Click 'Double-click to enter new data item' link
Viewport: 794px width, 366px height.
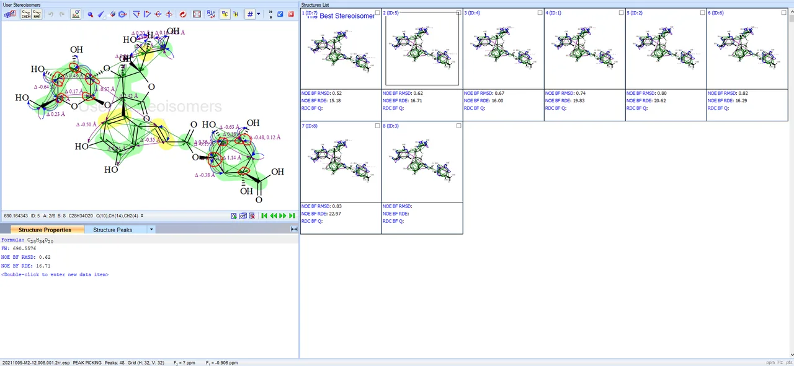tap(55, 274)
